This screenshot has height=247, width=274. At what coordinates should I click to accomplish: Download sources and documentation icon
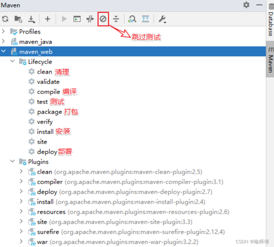(32, 19)
